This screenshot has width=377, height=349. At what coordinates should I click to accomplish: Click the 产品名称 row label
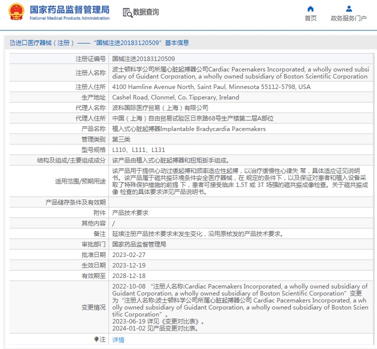(93, 129)
